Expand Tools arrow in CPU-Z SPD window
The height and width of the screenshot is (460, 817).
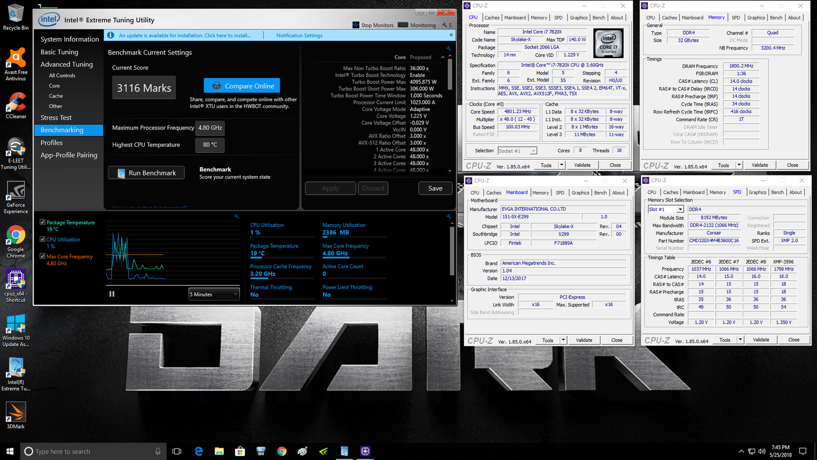pos(740,340)
